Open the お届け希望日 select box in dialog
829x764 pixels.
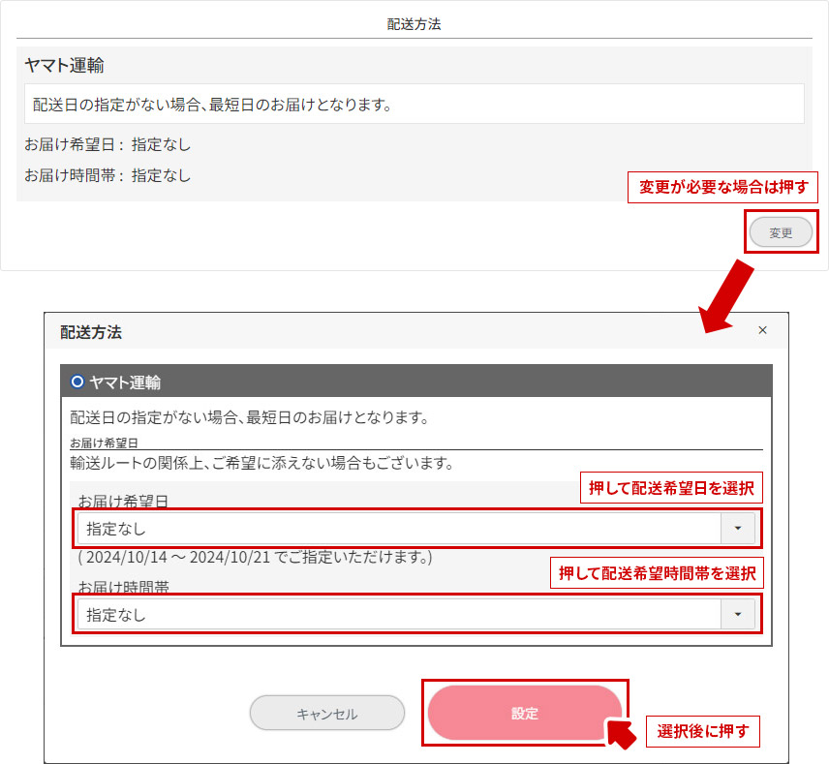point(399,529)
